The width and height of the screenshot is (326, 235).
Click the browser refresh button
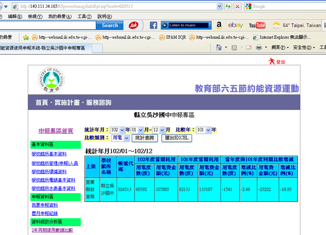click(227, 6)
